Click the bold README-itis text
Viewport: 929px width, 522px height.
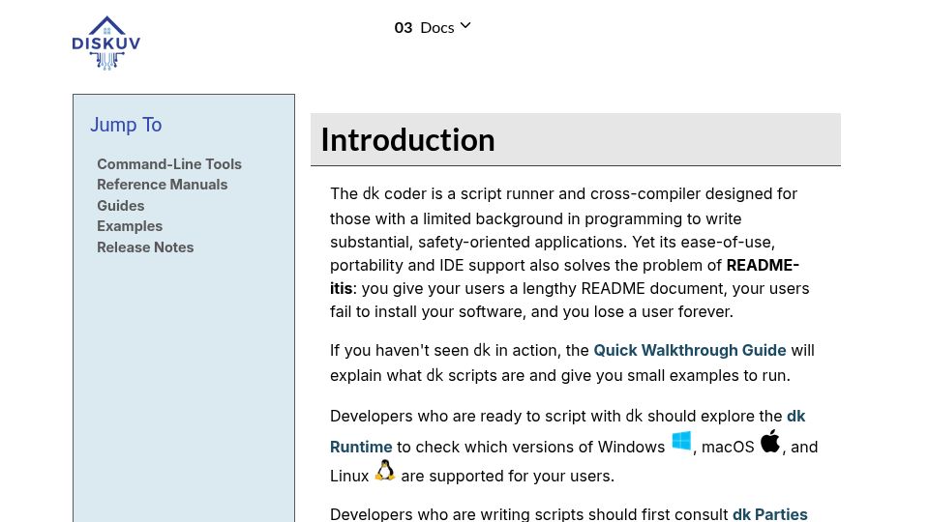click(763, 265)
